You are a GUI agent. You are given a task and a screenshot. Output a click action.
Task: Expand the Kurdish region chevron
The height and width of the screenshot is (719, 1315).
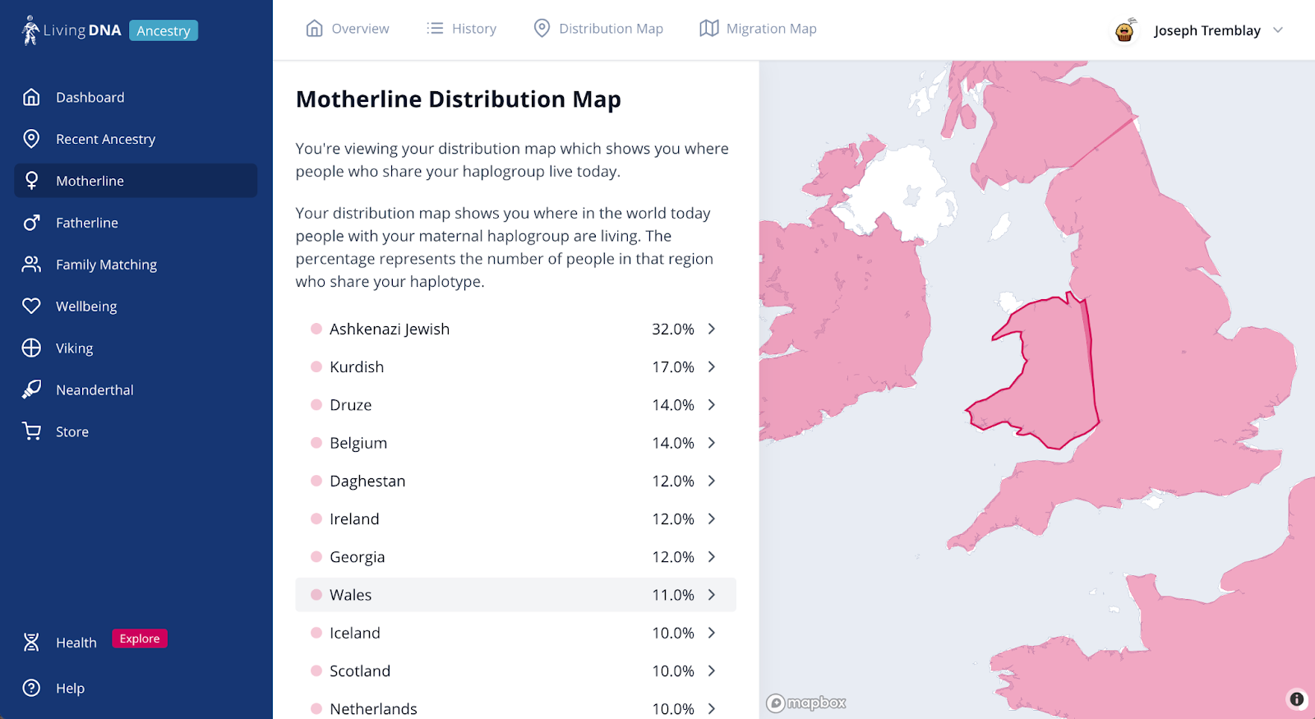tap(712, 366)
